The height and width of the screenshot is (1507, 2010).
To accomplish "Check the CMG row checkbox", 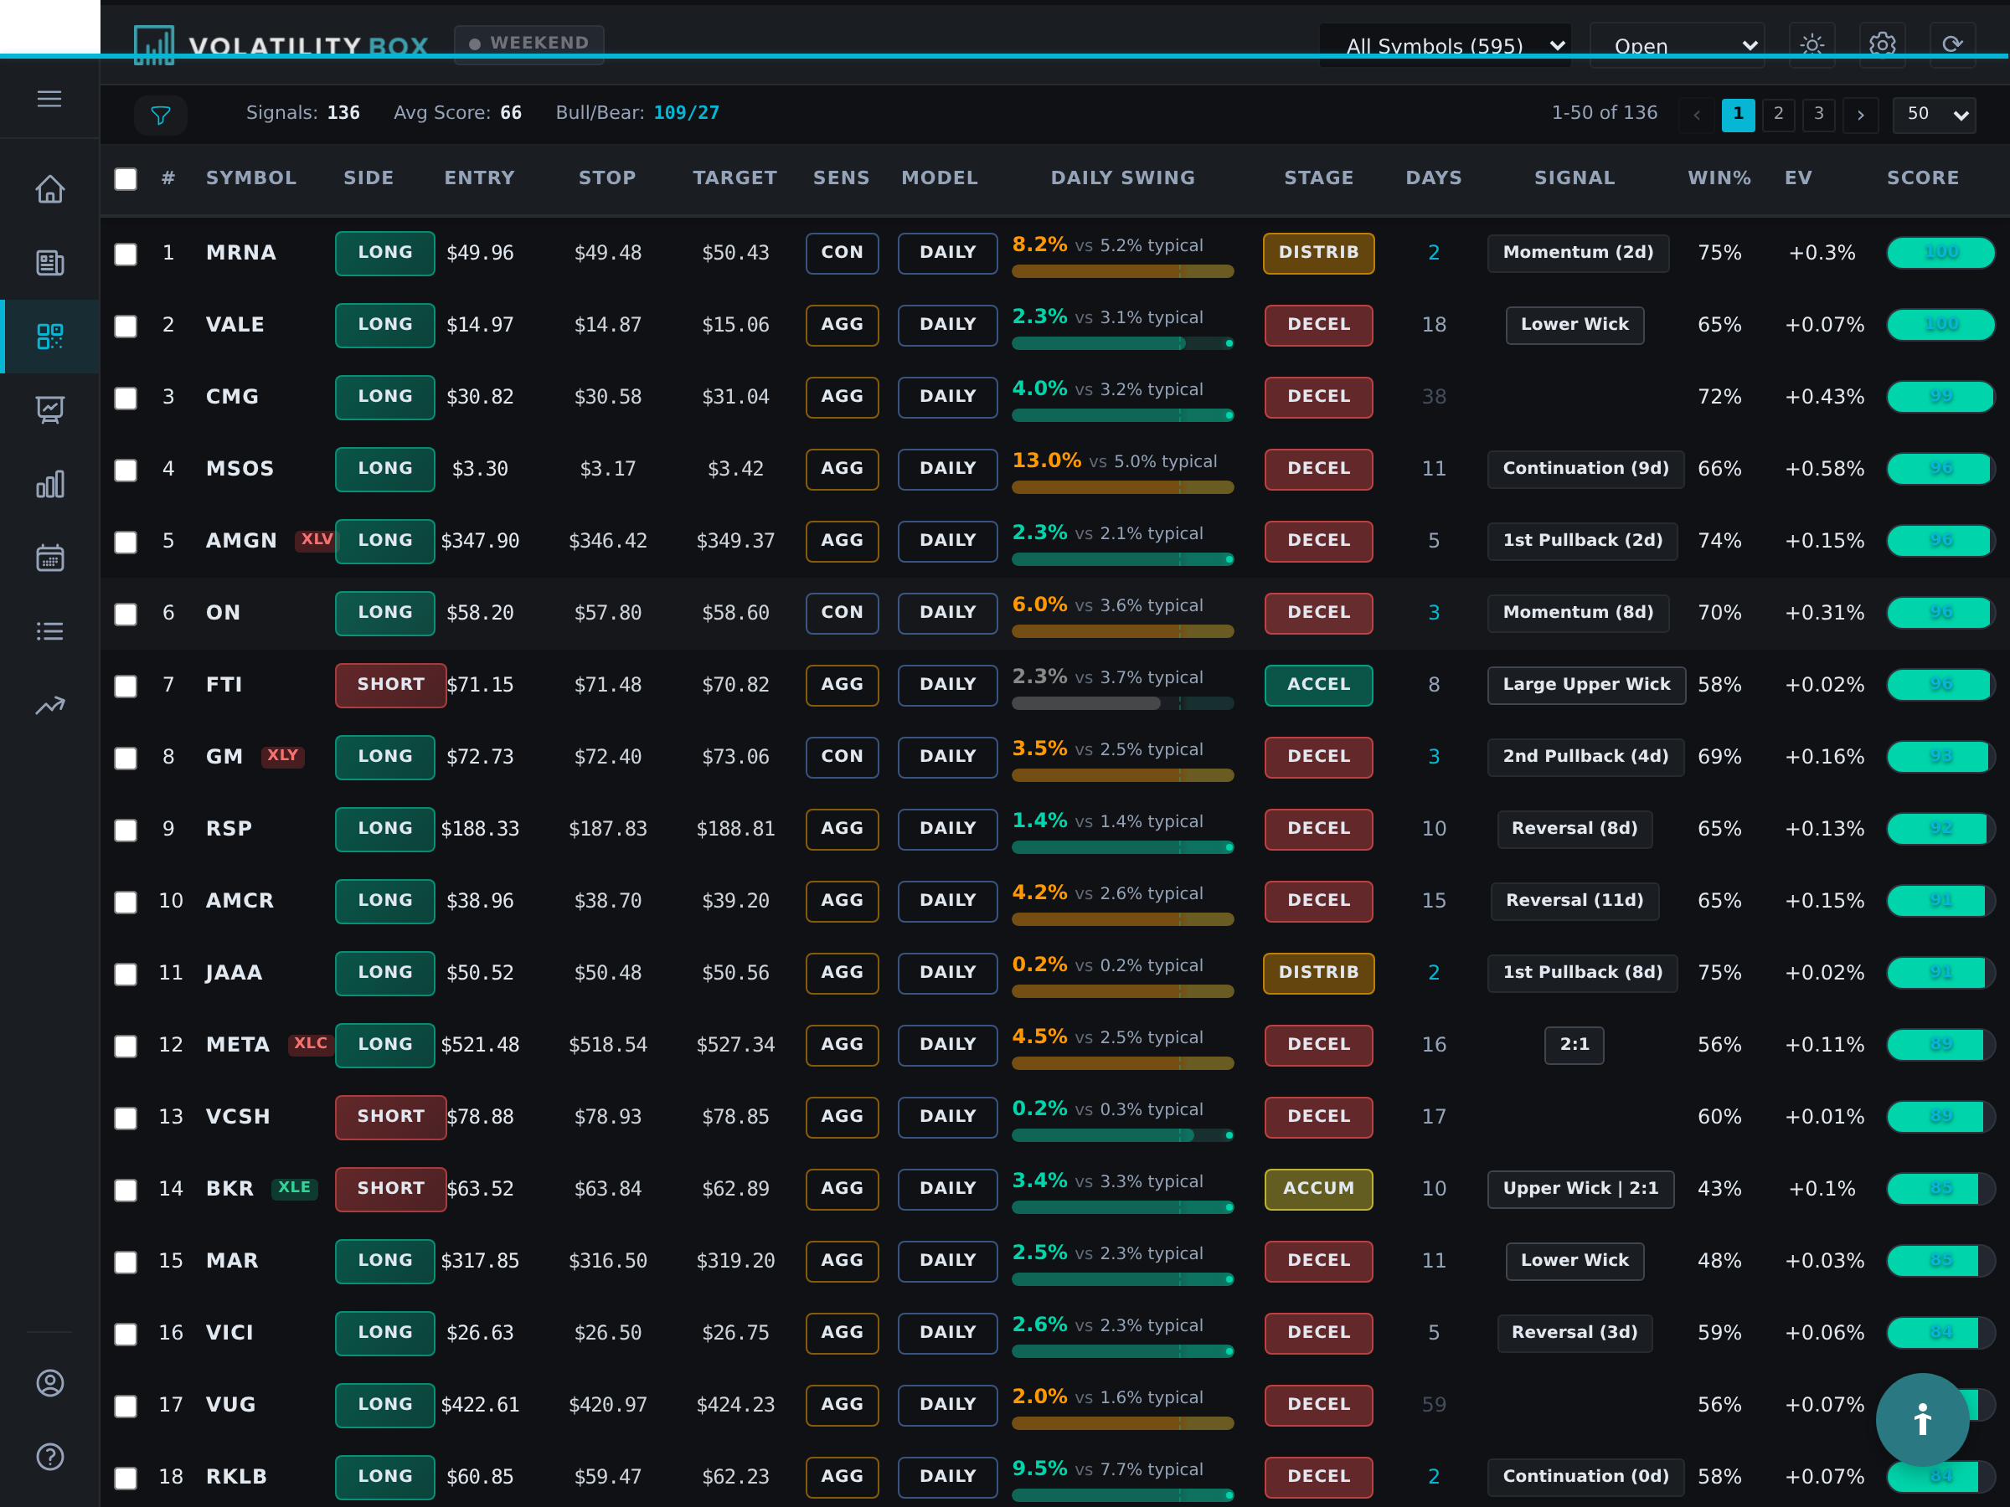I will pyautogui.click(x=126, y=398).
